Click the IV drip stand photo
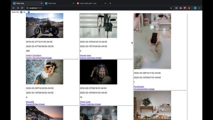 99,26
